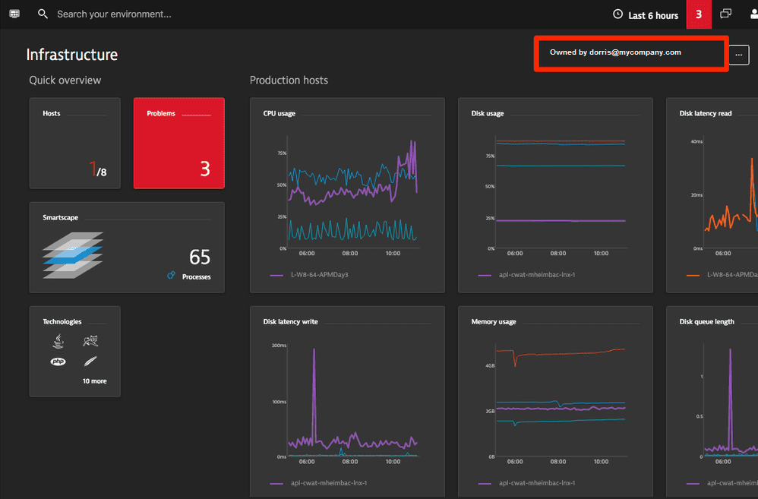Click the purple legend marker in Disk usage
The height and width of the screenshot is (499, 758).
(485, 275)
